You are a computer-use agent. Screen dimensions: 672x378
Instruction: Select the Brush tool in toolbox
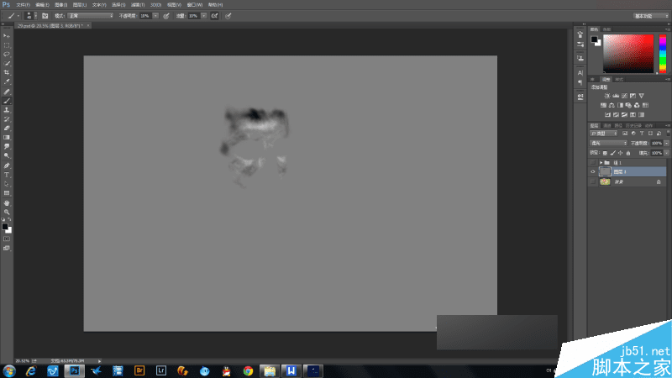7,101
